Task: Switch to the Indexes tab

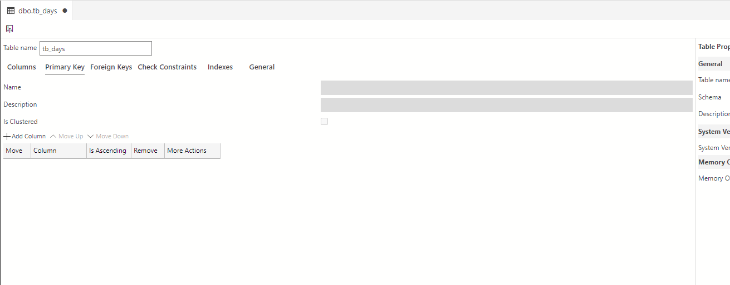Action: (220, 67)
